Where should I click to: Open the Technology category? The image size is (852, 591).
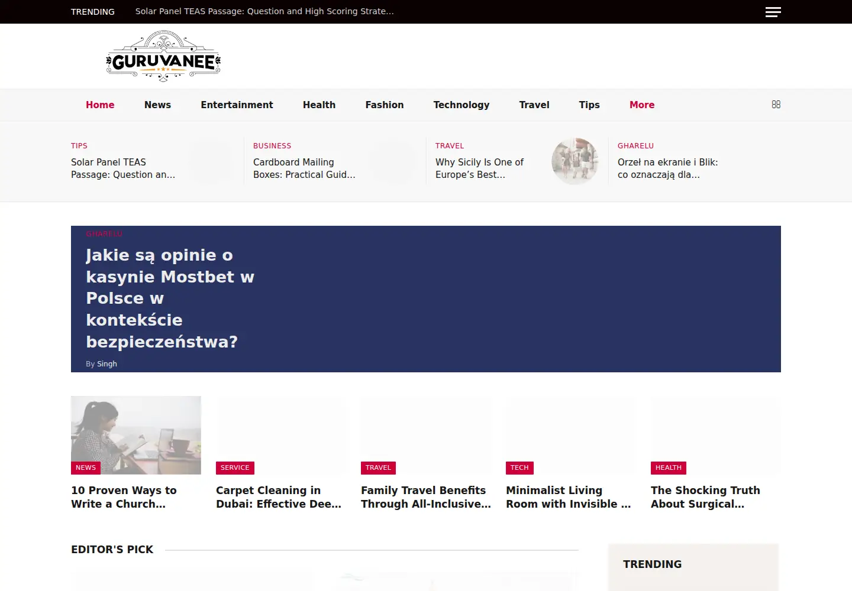[461, 105]
